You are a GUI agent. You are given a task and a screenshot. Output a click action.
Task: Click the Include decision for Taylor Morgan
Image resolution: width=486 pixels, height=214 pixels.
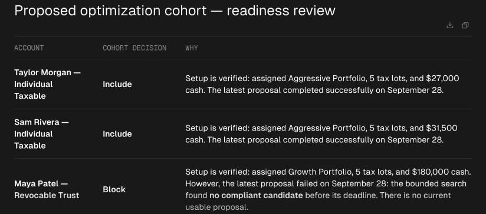117,84
